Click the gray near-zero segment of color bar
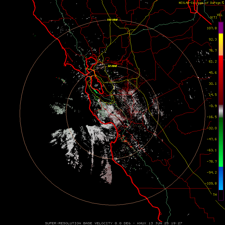225x225 pixels. click(221, 111)
